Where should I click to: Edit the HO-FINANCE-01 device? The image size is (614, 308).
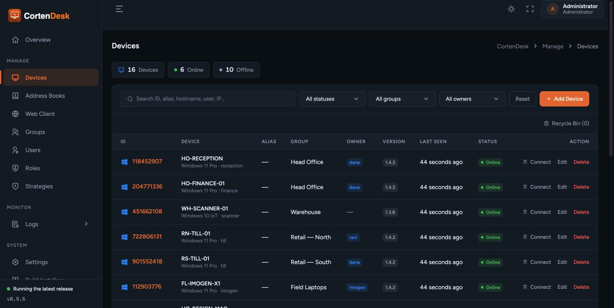tap(562, 187)
